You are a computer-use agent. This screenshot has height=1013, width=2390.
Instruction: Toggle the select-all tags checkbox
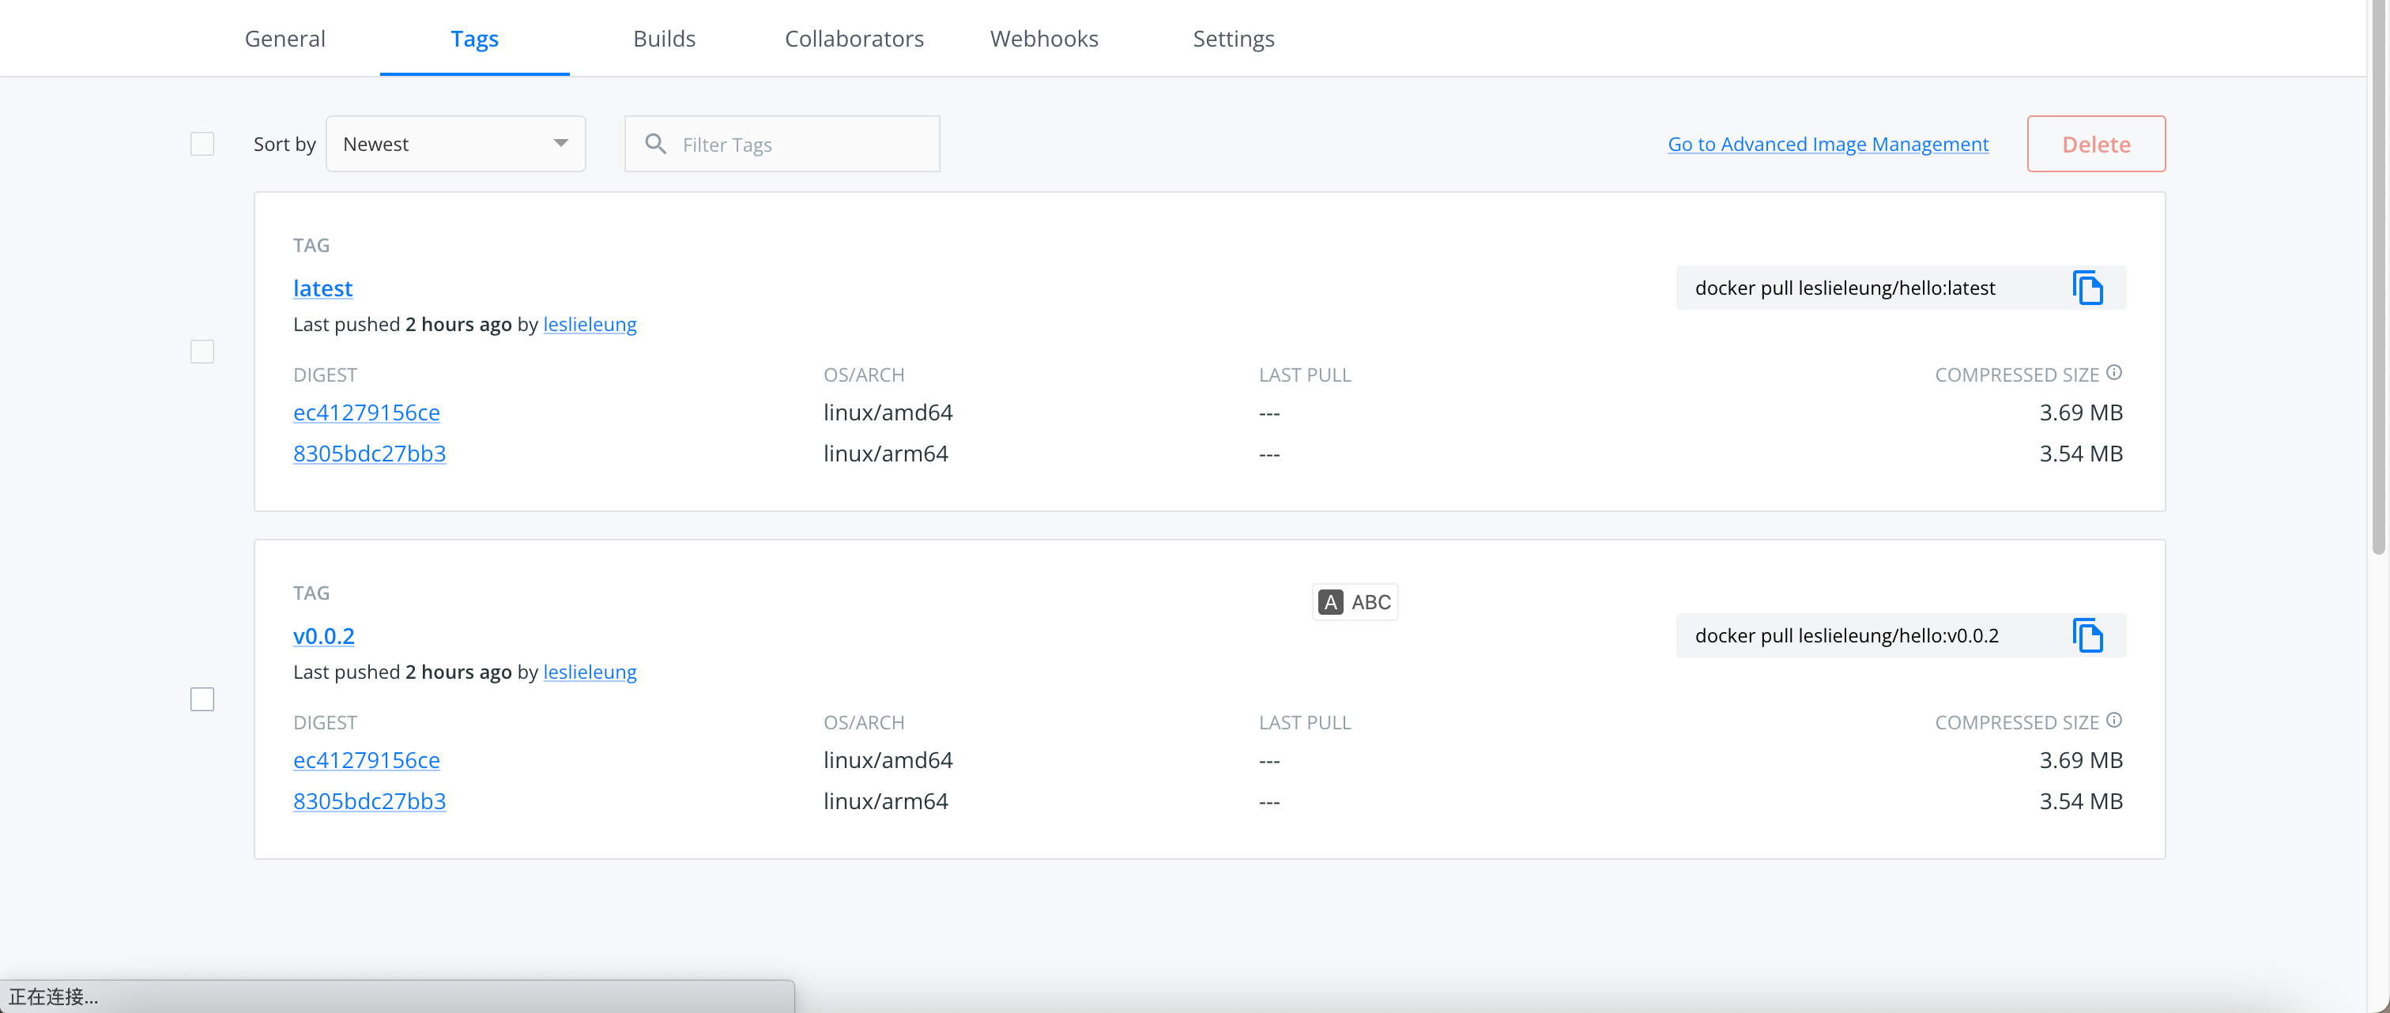(x=202, y=144)
